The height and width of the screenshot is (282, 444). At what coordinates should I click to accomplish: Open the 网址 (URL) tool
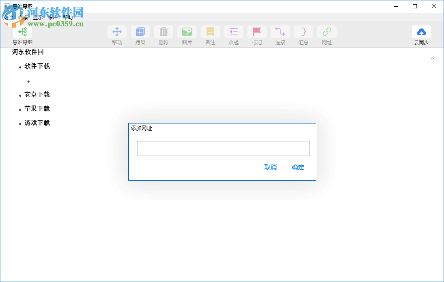tap(327, 32)
